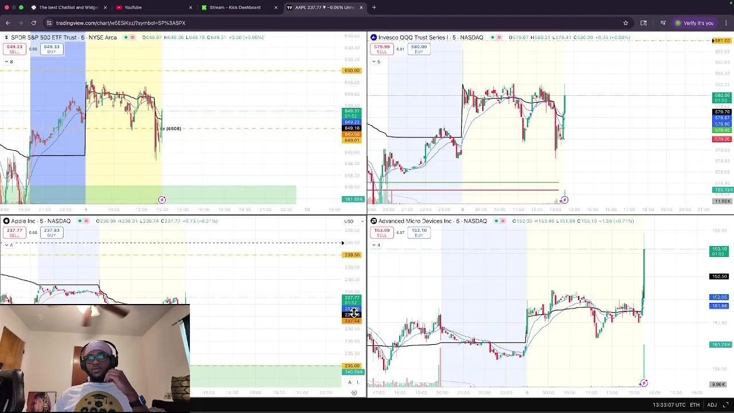Click the Verify it's you profile button
734x413 pixels.
694,23
